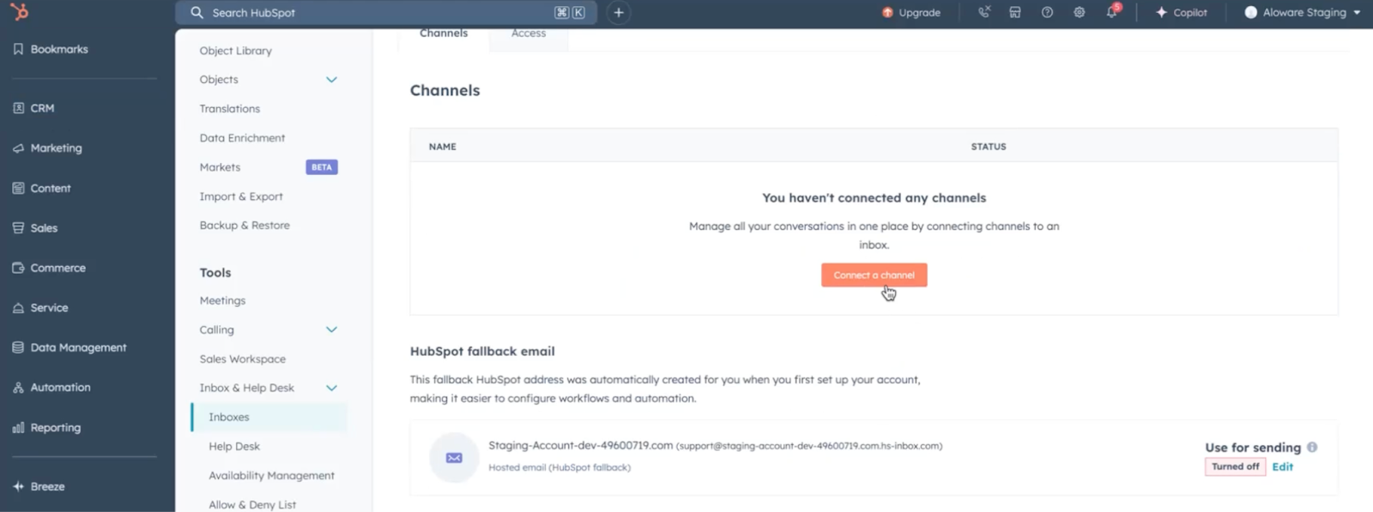Open Breeze in the sidebar
Screen dimensions: 1373x512
pos(39,486)
